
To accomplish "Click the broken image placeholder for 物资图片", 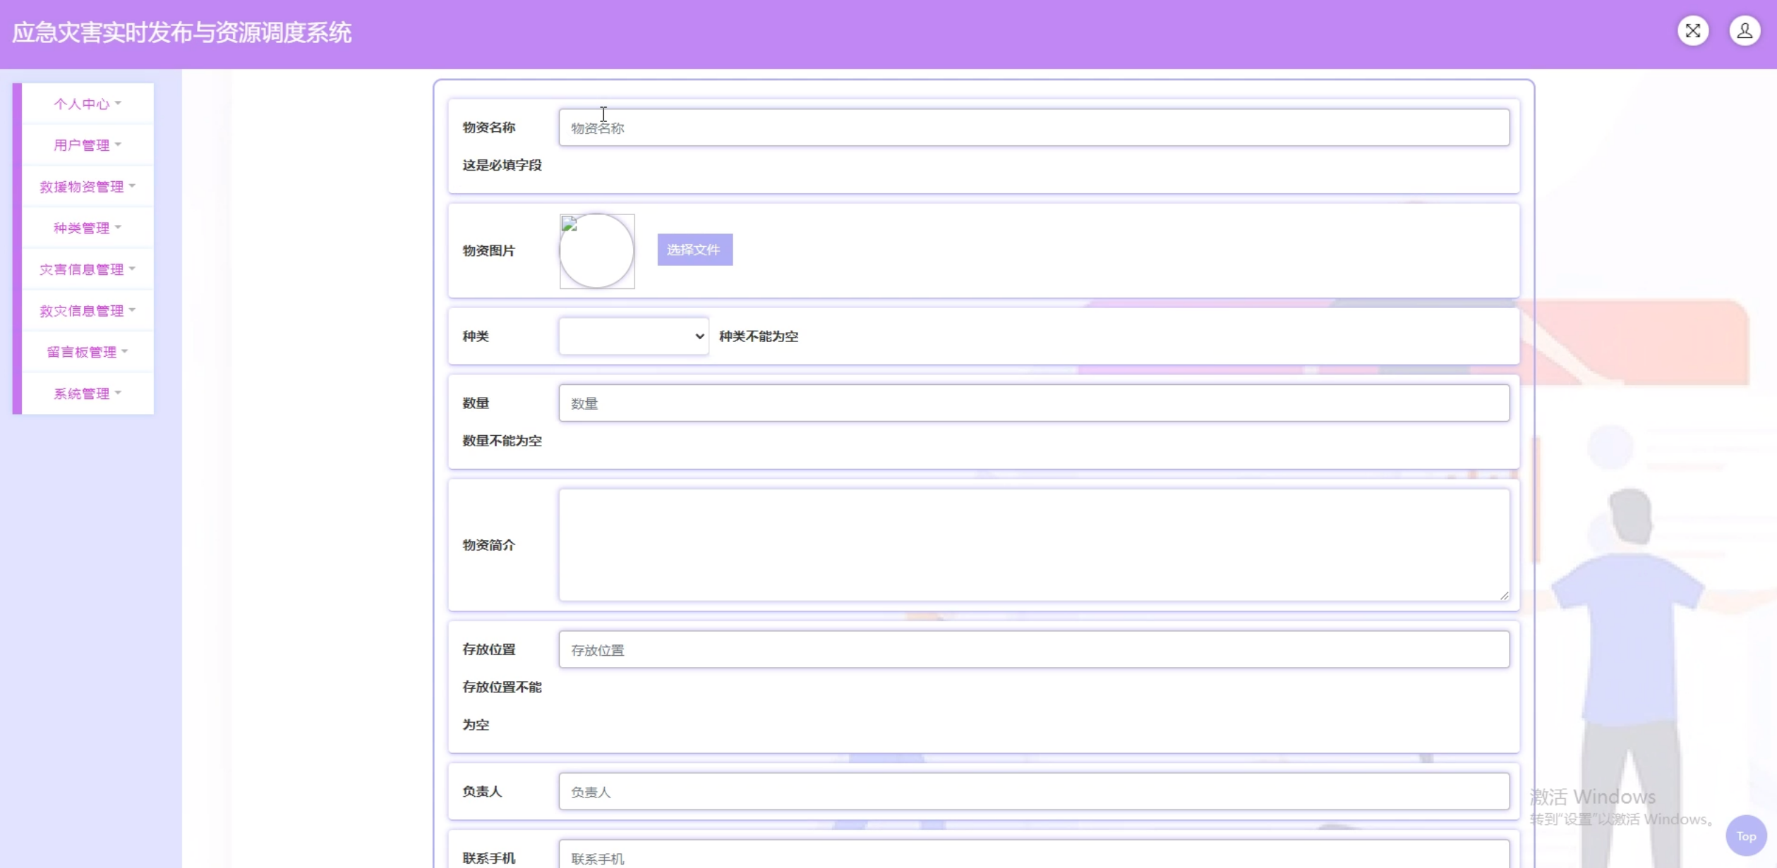I will (x=597, y=251).
